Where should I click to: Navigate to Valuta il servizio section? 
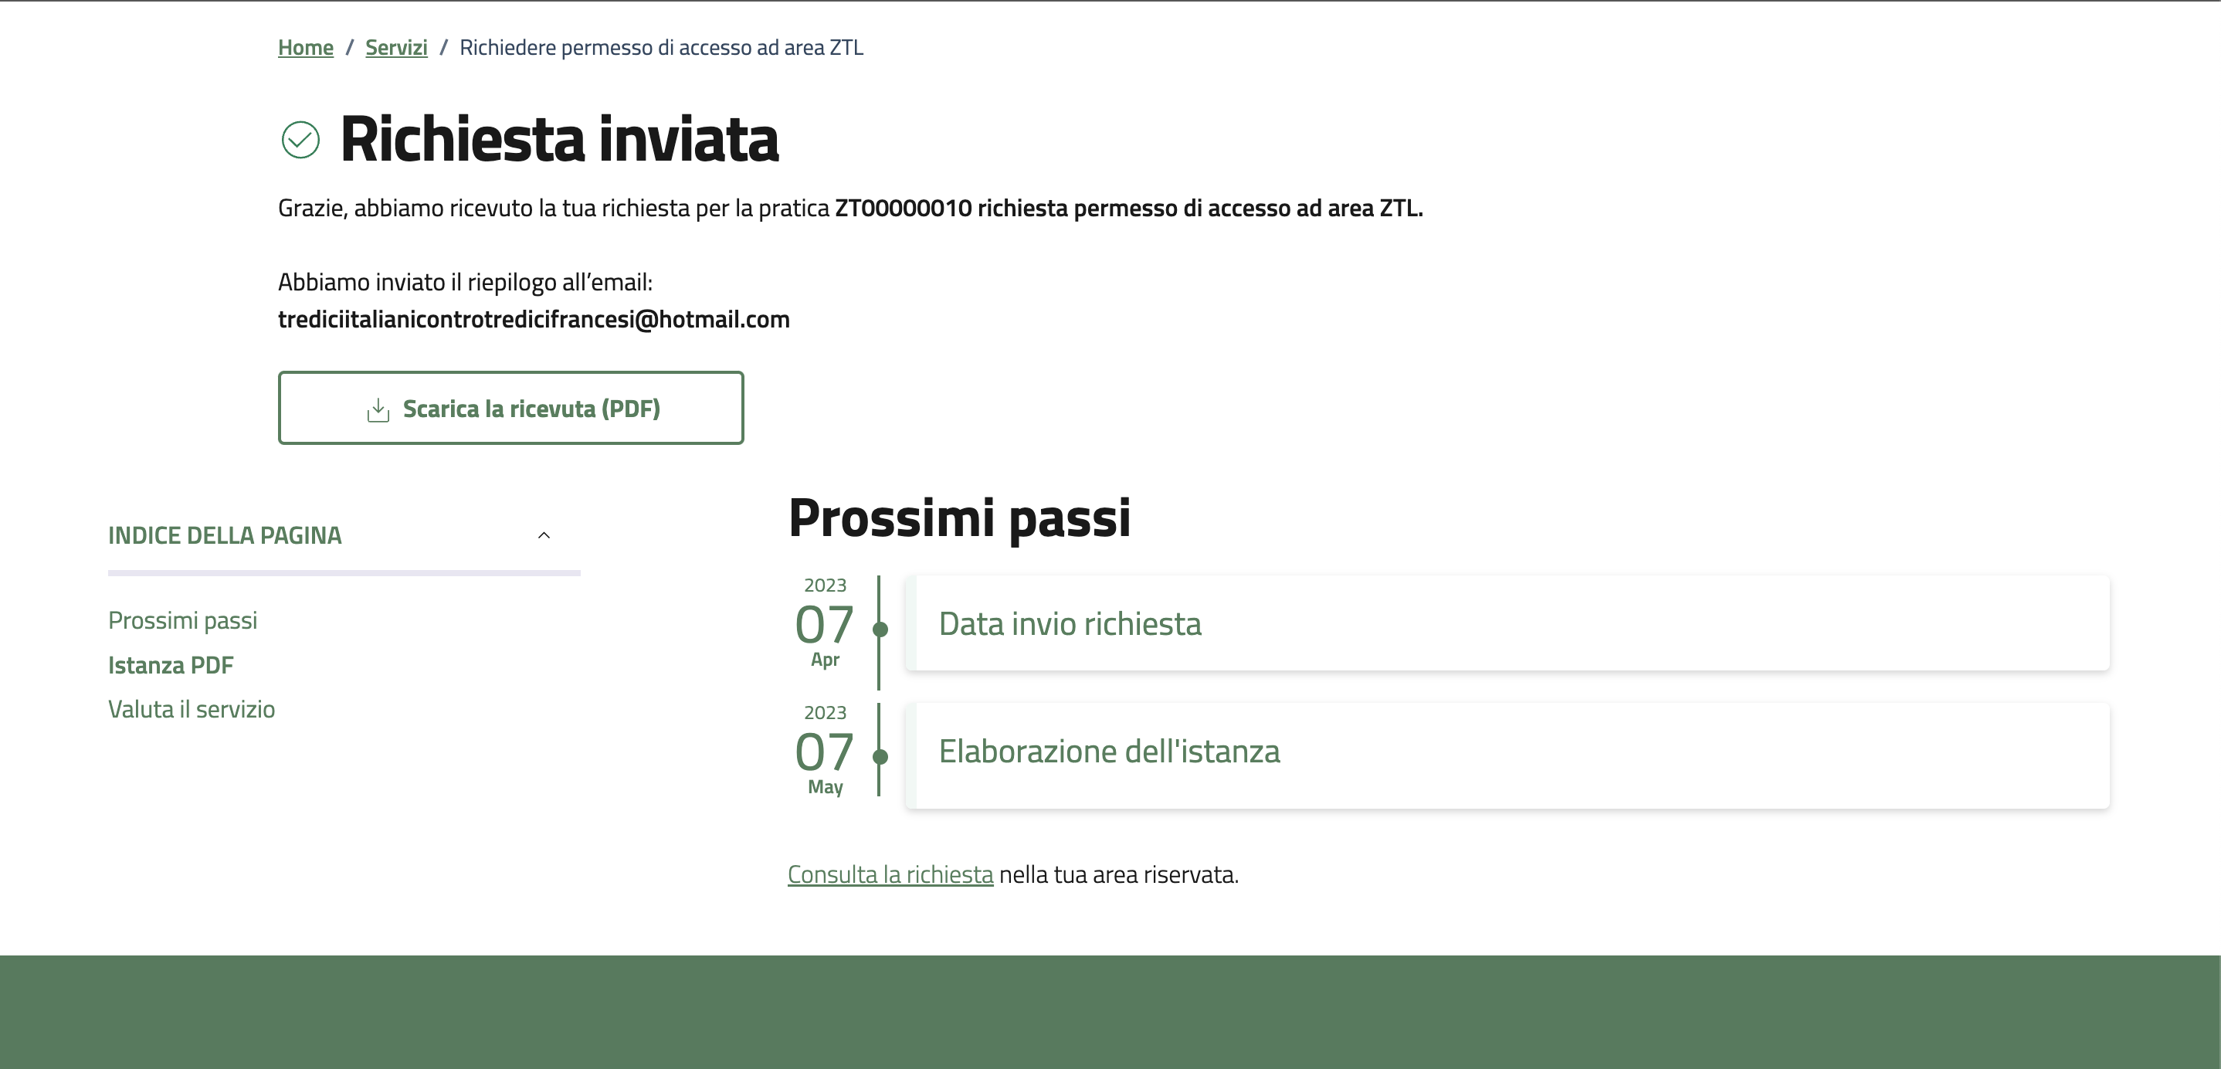coord(192,710)
